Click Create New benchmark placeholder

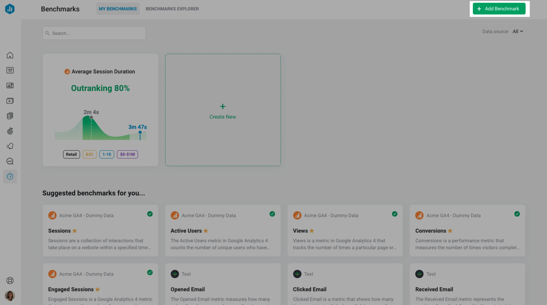[223, 110]
